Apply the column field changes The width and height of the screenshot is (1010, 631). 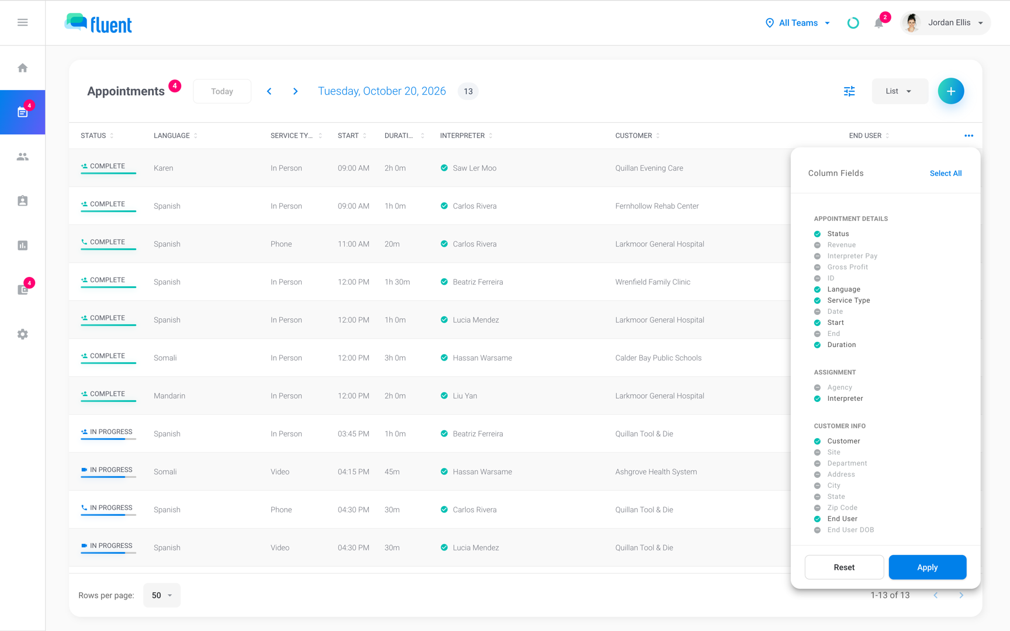click(928, 567)
